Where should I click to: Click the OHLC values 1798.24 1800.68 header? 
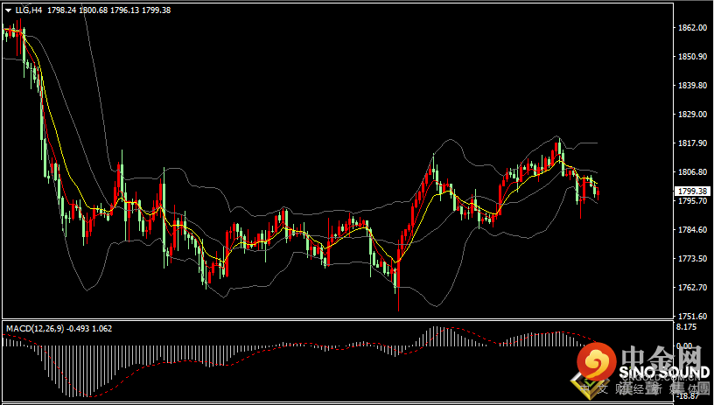(x=108, y=10)
